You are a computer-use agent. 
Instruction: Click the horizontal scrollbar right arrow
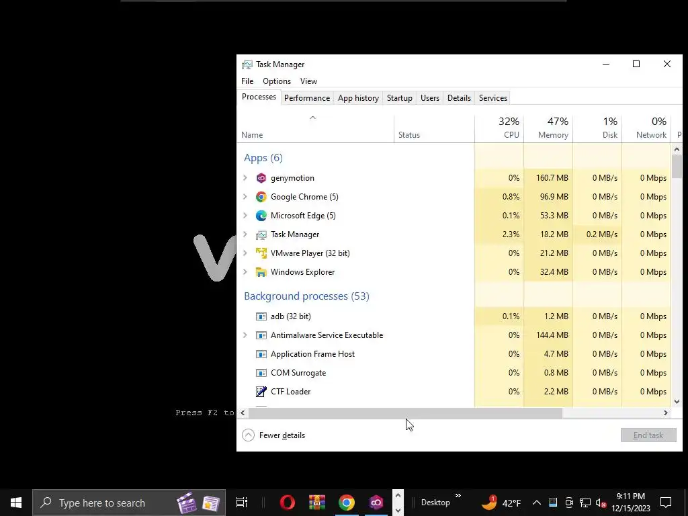(666, 413)
